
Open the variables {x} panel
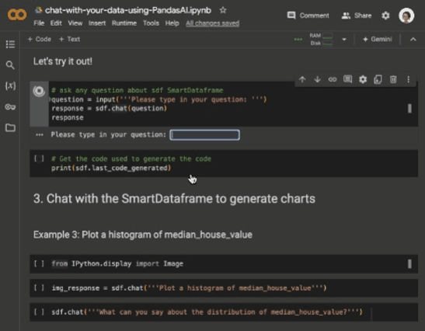(10, 86)
